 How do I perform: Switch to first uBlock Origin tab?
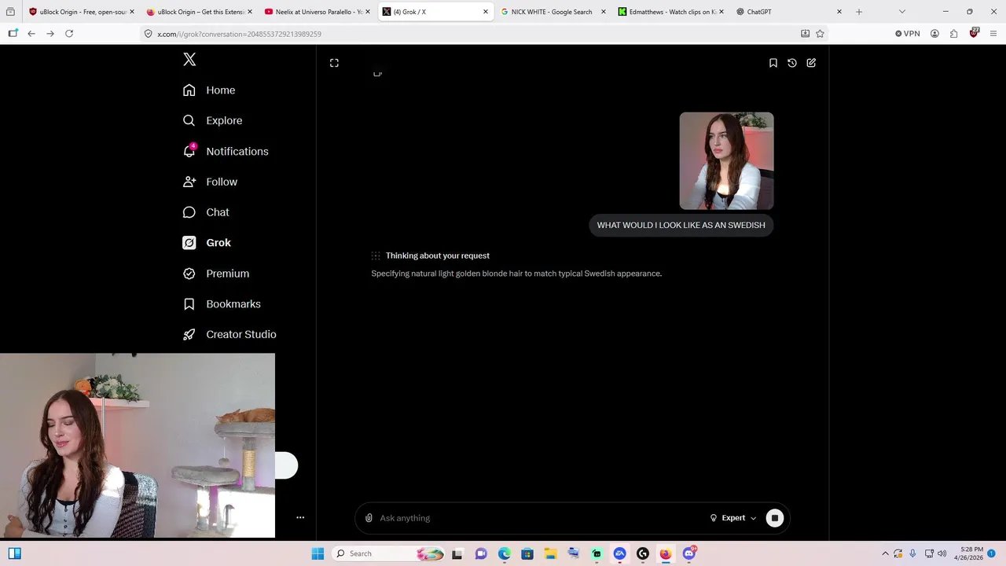81,12
